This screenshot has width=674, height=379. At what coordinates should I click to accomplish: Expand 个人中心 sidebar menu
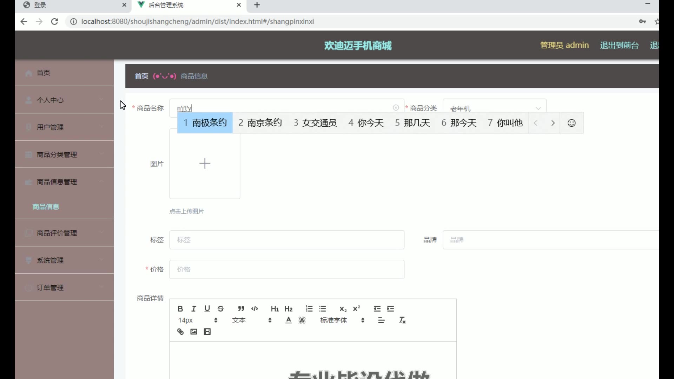tap(64, 100)
